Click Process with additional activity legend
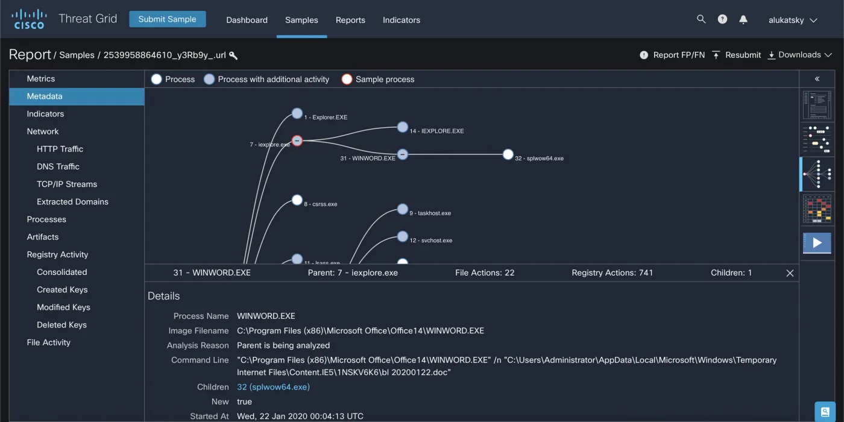844x422 pixels. click(266, 79)
